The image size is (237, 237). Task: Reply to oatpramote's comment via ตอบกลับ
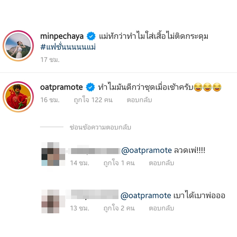click(x=139, y=100)
